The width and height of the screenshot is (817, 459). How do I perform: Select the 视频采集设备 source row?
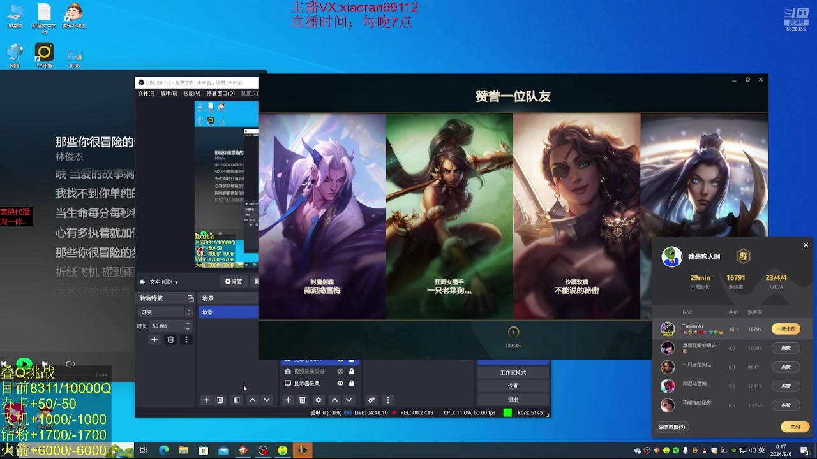coord(320,372)
